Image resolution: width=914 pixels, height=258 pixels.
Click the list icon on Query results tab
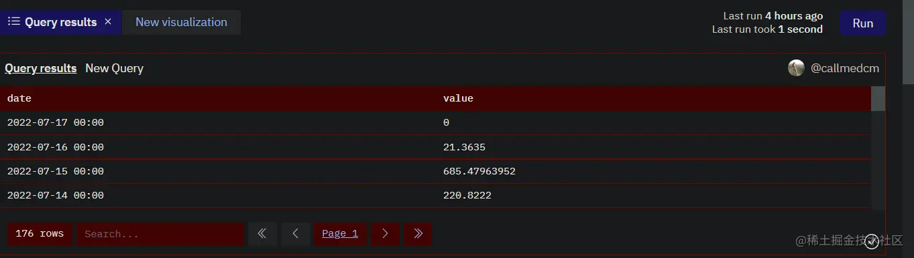pyautogui.click(x=13, y=22)
